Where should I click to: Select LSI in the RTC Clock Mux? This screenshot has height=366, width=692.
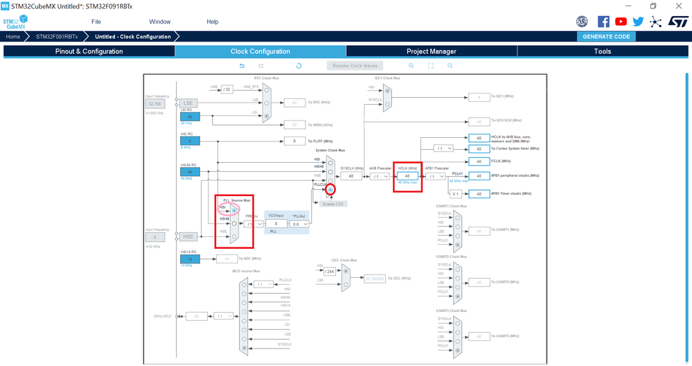click(x=266, y=116)
